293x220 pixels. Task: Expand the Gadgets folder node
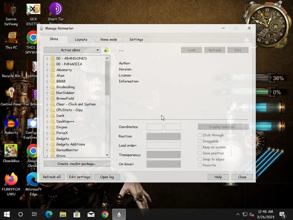click(x=47, y=139)
